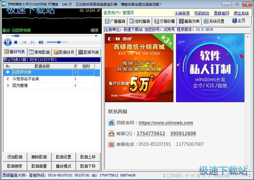Adjust the volume slider
This screenshot has width=254, height=180.
click(x=57, y=42)
